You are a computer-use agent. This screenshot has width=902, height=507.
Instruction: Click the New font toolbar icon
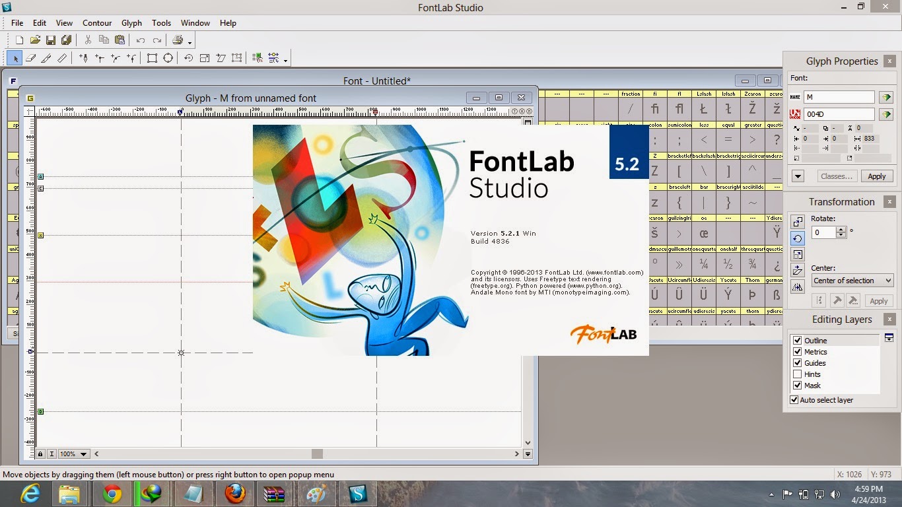point(20,40)
